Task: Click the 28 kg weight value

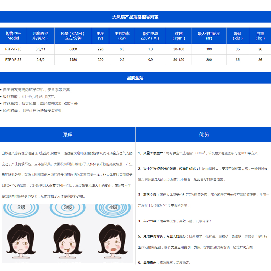Action: tap(260, 49)
